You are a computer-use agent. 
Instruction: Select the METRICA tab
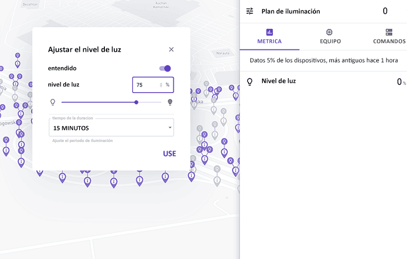pos(270,36)
